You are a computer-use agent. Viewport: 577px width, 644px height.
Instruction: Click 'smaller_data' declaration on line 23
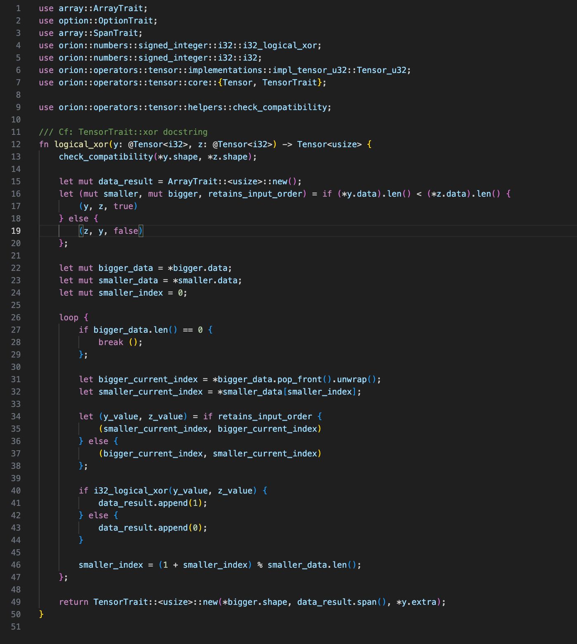coord(128,280)
